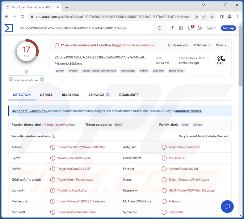Click the Community Score positive check icon
244x219 pixels.
42,80
